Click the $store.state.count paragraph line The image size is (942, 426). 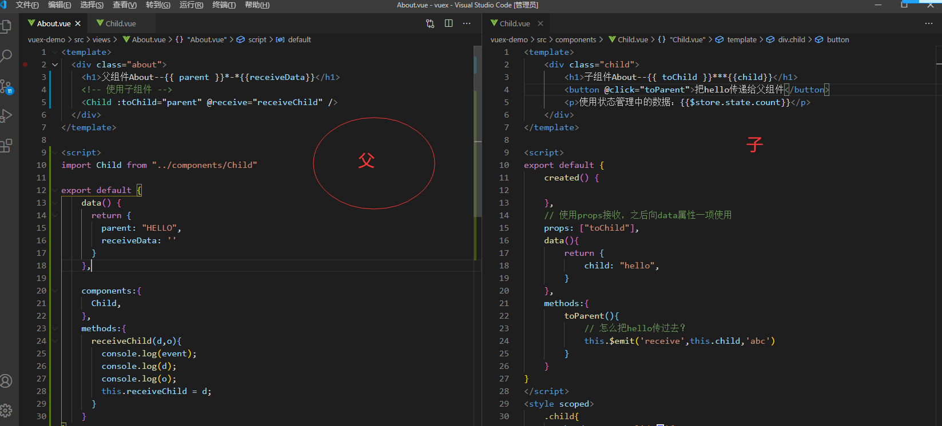(687, 102)
